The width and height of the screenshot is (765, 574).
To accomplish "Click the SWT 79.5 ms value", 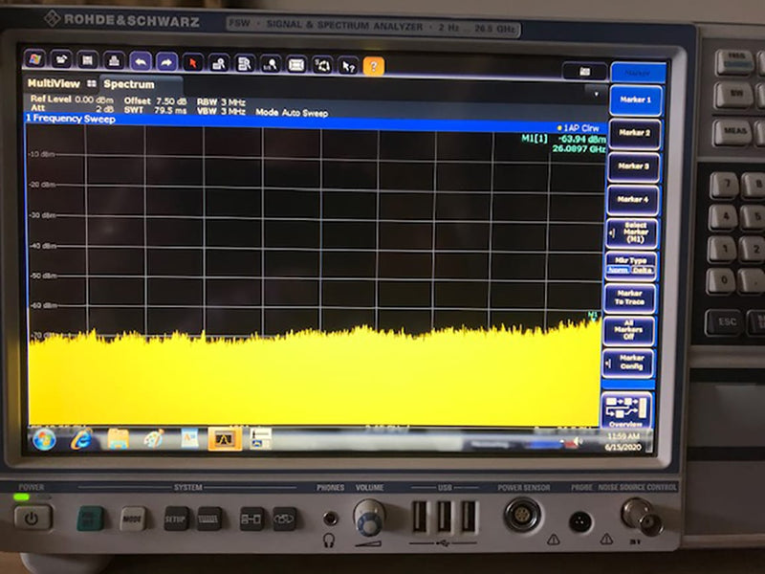I will 155,110.
